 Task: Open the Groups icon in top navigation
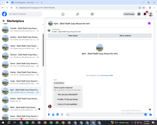pos(92,14)
